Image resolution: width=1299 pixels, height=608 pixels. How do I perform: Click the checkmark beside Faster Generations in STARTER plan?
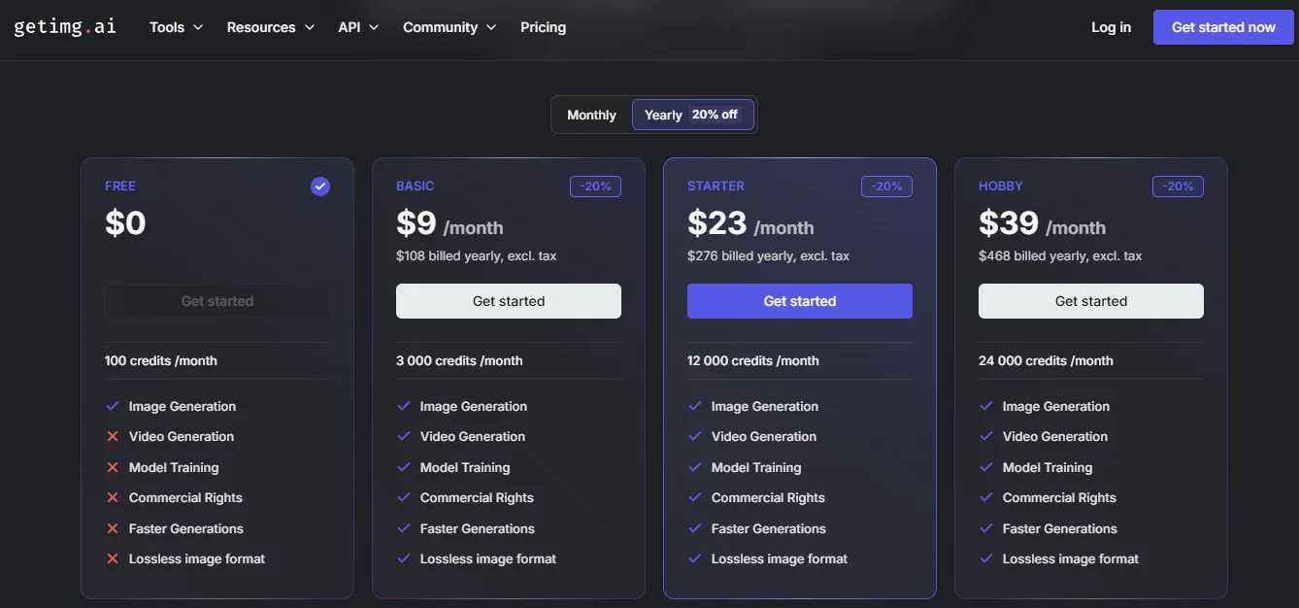pyautogui.click(x=694, y=528)
